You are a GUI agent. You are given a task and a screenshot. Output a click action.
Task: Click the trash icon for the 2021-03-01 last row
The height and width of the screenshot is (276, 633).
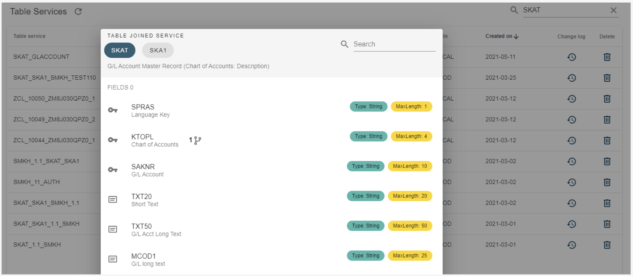(607, 245)
